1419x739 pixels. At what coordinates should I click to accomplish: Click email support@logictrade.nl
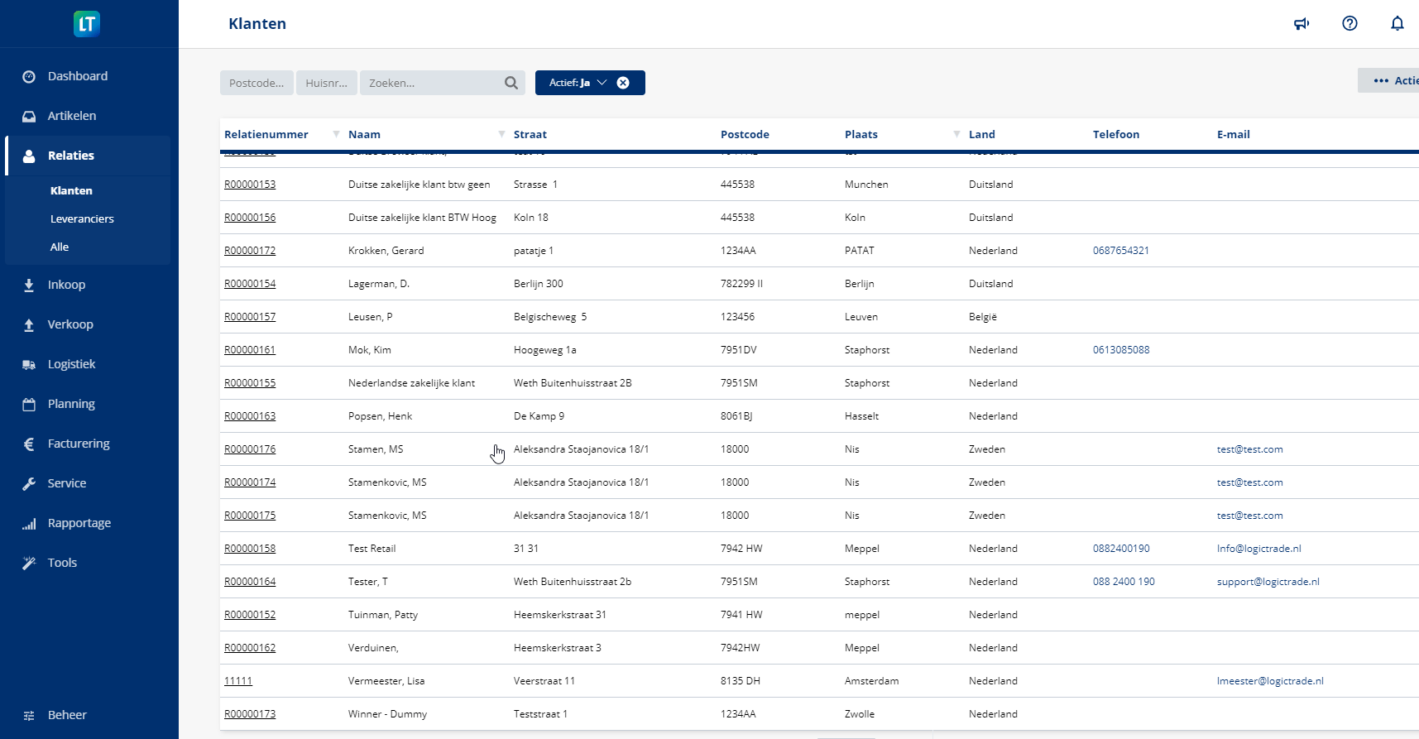coord(1268,582)
